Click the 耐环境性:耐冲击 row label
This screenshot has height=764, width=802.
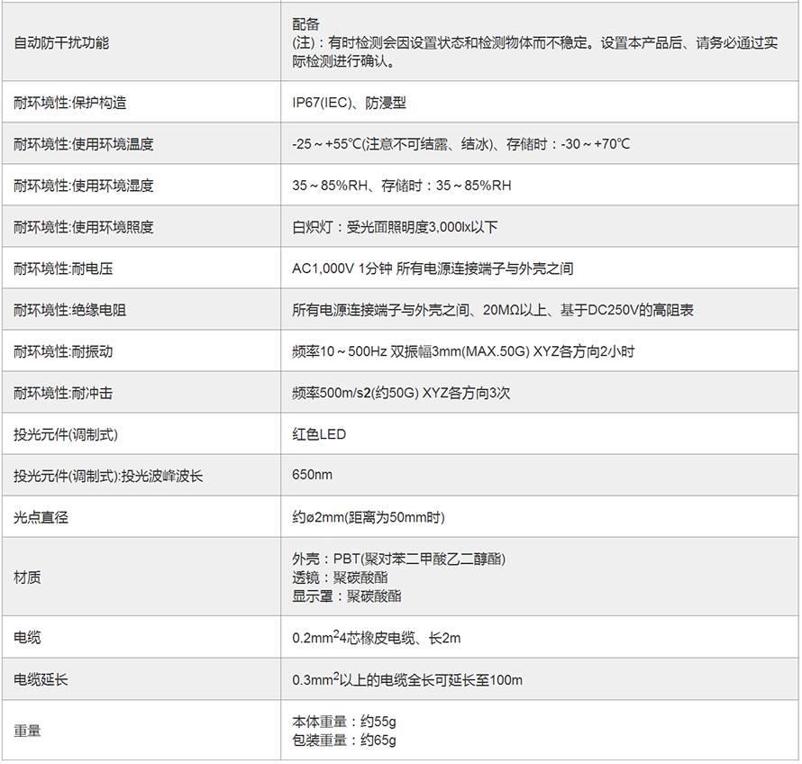coord(63,393)
